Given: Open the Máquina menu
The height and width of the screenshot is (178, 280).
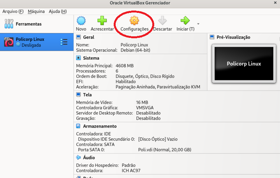Looking at the screenshot, I should click(x=36, y=11).
